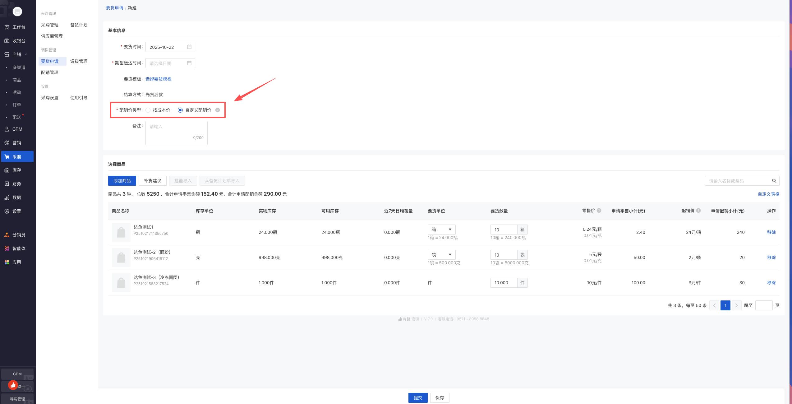Click the search magnifier icon in product search
This screenshot has width=792, height=404.
[774, 181]
